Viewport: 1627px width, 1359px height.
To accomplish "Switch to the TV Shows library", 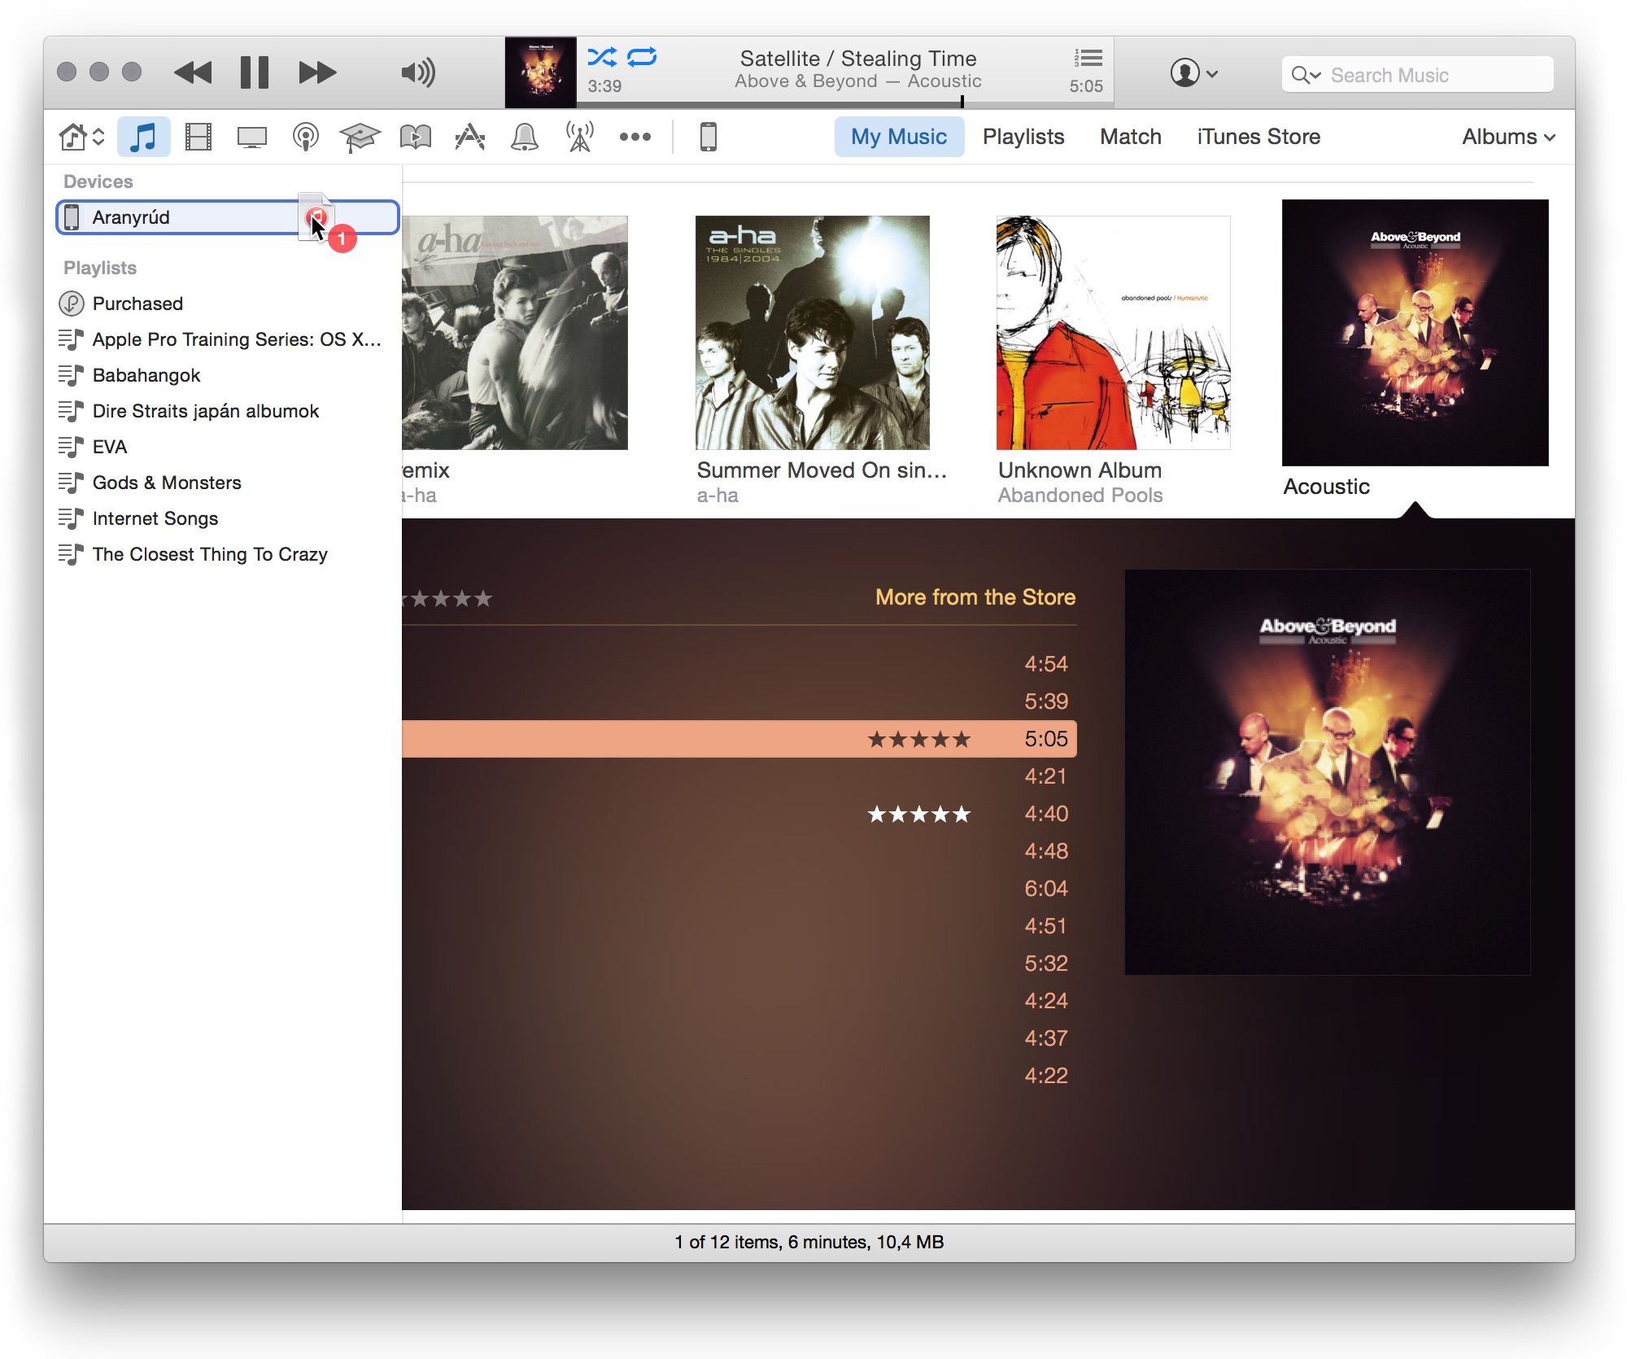I will (252, 137).
